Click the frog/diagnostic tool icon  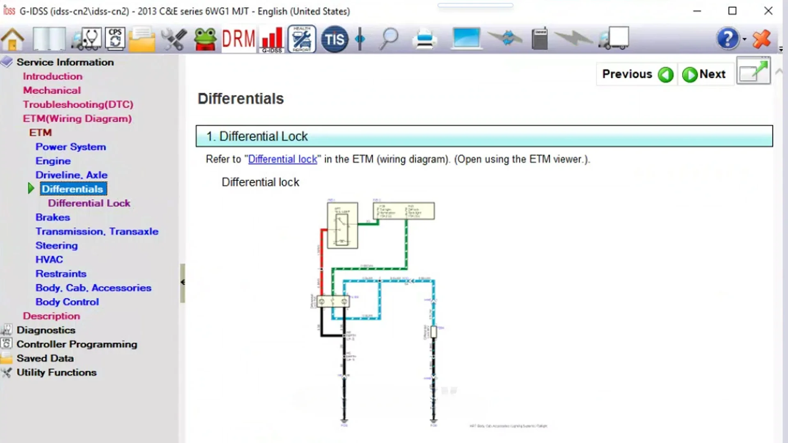click(x=204, y=39)
